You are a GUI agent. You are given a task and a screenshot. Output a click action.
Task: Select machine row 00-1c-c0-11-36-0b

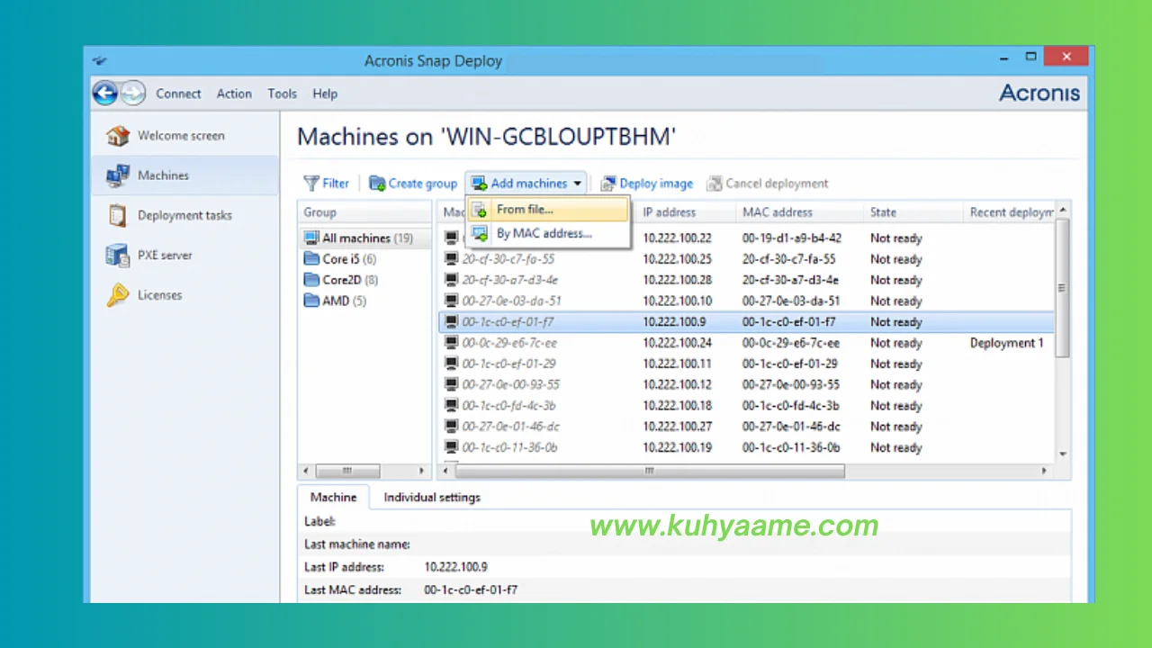pos(746,447)
